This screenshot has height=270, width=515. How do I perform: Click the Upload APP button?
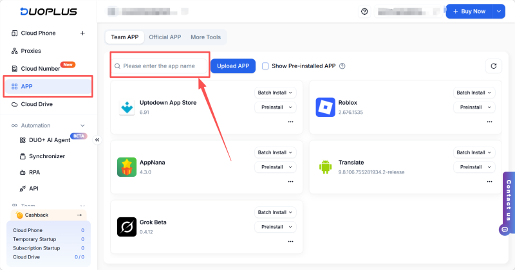pyautogui.click(x=232, y=66)
